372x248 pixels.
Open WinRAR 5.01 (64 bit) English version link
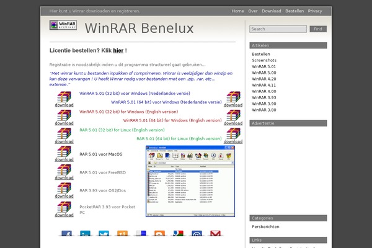172,120
